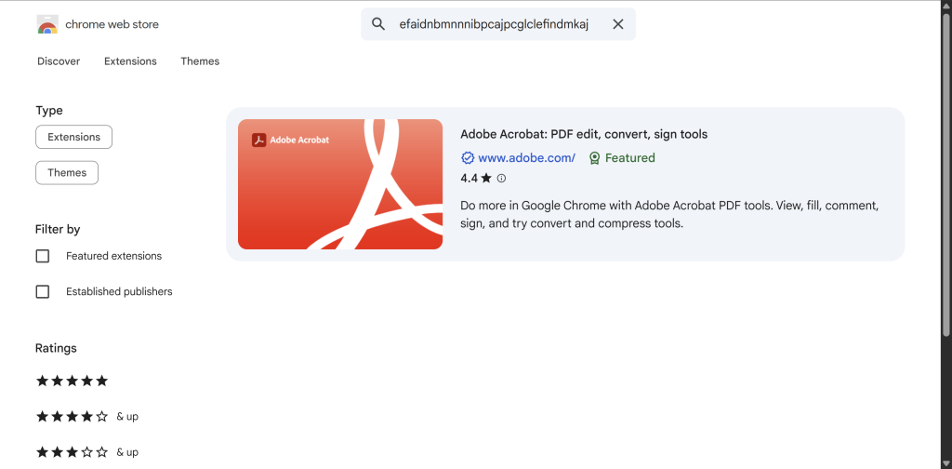Check the Established publishers checkbox
The height and width of the screenshot is (469, 952).
tap(43, 291)
